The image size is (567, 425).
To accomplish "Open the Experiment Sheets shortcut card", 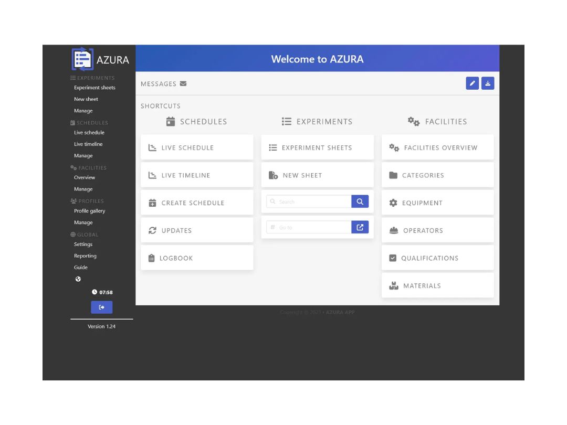I will [318, 147].
